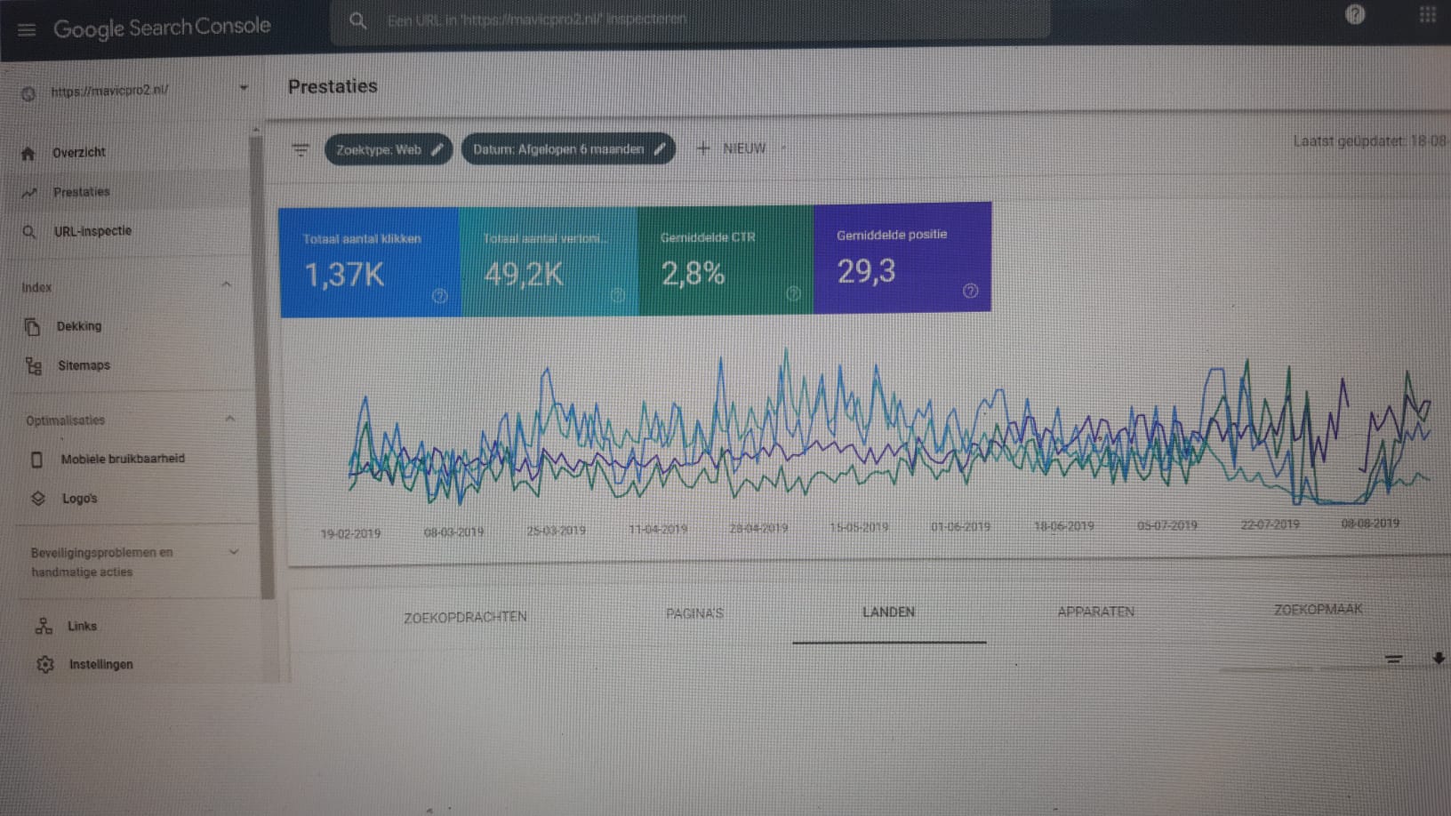Open Mobiele bruikbaarheid report
Image resolution: width=1451 pixels, height=816 pixels.
coord(123,459)
